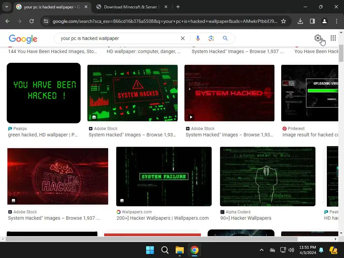This screenshot has width=344, height=258.
Task: Open 'HD wallpaper: computer, danger' link
Action: point(143,51)
